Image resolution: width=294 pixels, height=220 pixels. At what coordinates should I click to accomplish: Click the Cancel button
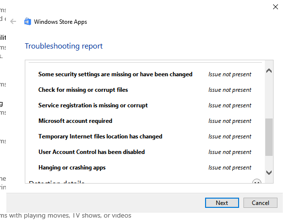[260, 203]
